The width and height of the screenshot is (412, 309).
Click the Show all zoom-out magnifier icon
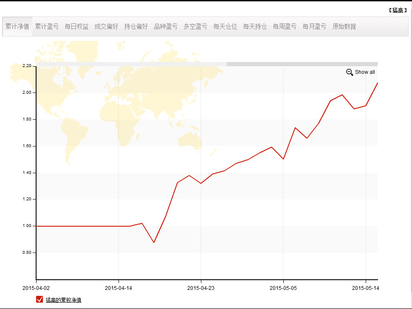[x=350, y=72]
